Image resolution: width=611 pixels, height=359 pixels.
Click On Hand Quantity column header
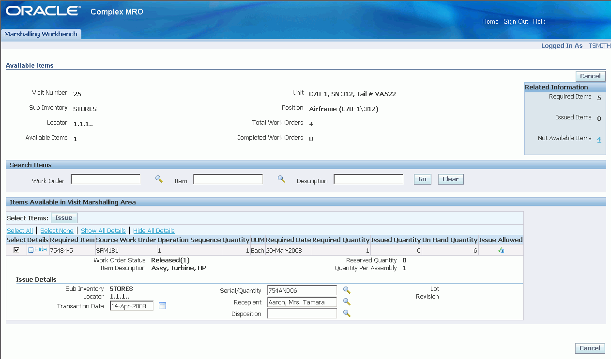450,240
